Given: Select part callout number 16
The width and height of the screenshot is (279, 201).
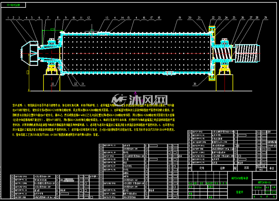Looking at the screenshot, I should pos(144,18).
